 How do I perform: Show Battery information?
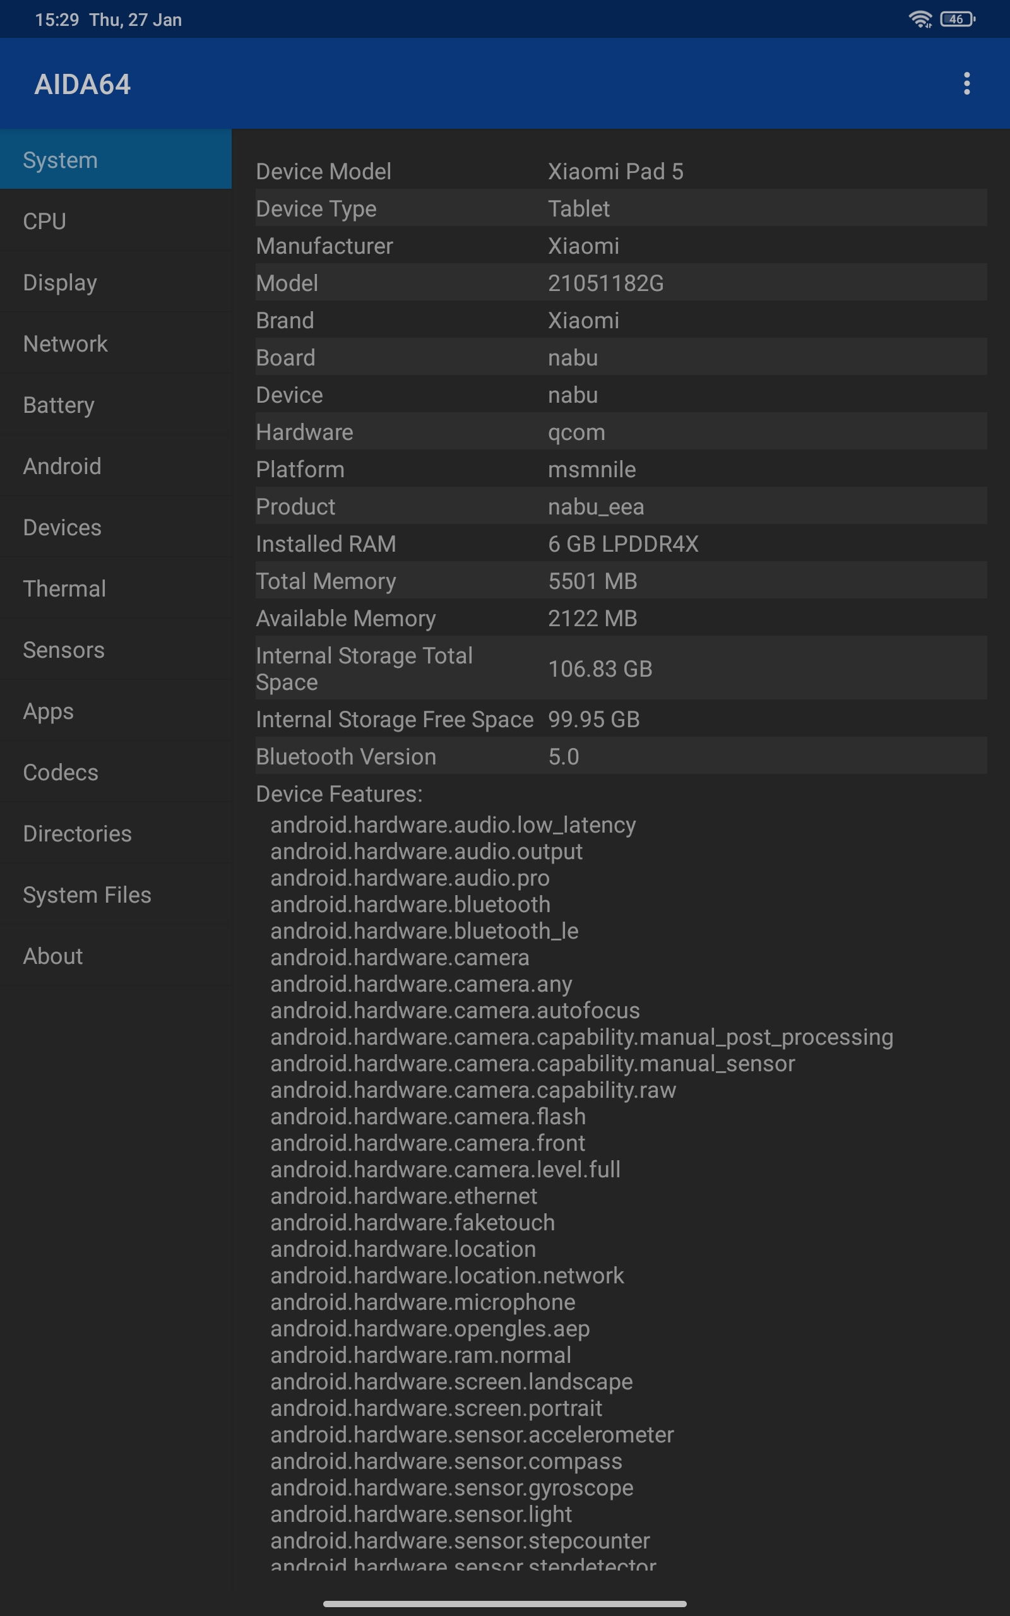point(116,405)
